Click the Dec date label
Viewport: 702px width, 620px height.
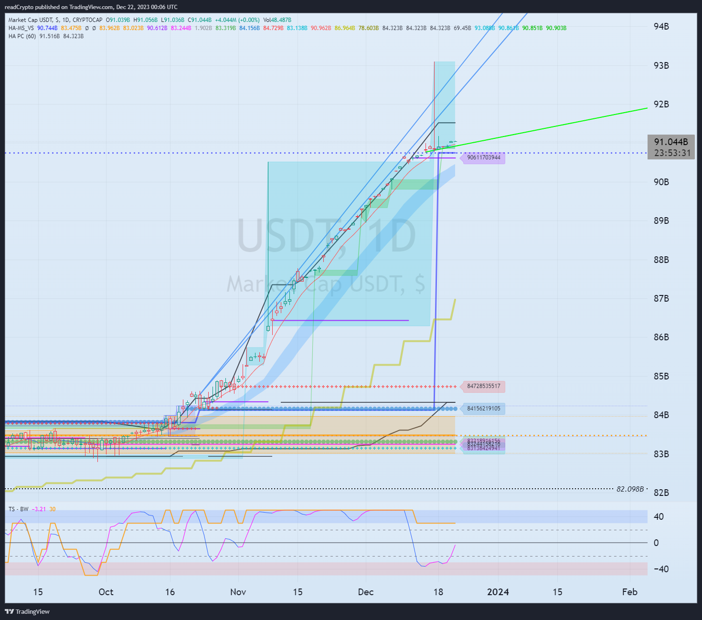pyautogui.click(x=366, y=592)
